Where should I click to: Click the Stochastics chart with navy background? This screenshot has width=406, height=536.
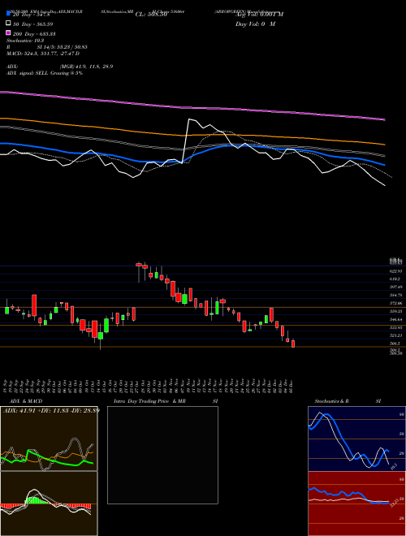[356, 439]
